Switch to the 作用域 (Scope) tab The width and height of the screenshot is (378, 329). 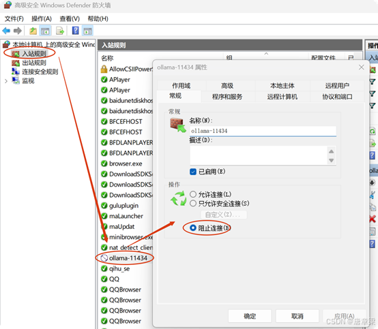(x=181, y=86)
